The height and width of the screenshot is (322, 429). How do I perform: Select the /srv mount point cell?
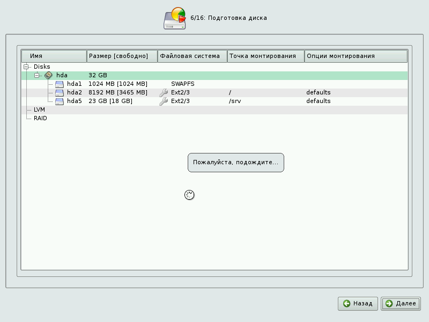pyautogui.click(x=234, y=101)
